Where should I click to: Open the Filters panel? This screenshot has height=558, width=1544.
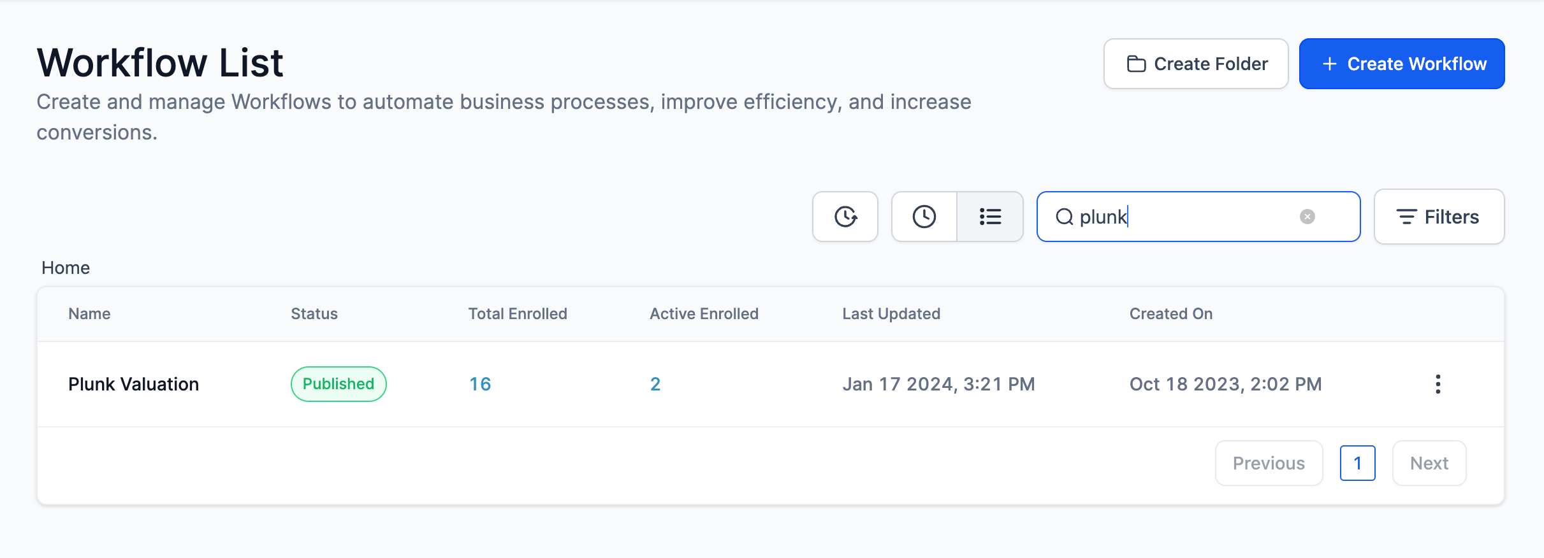point(1439,217)
